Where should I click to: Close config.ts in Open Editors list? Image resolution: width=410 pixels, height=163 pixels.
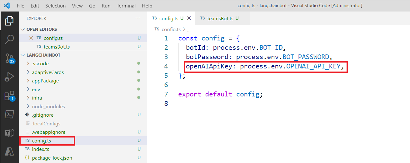point(31,38)
